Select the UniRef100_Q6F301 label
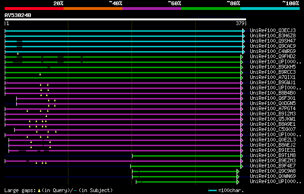Screen dimensions: 304x194 [273, 98]
